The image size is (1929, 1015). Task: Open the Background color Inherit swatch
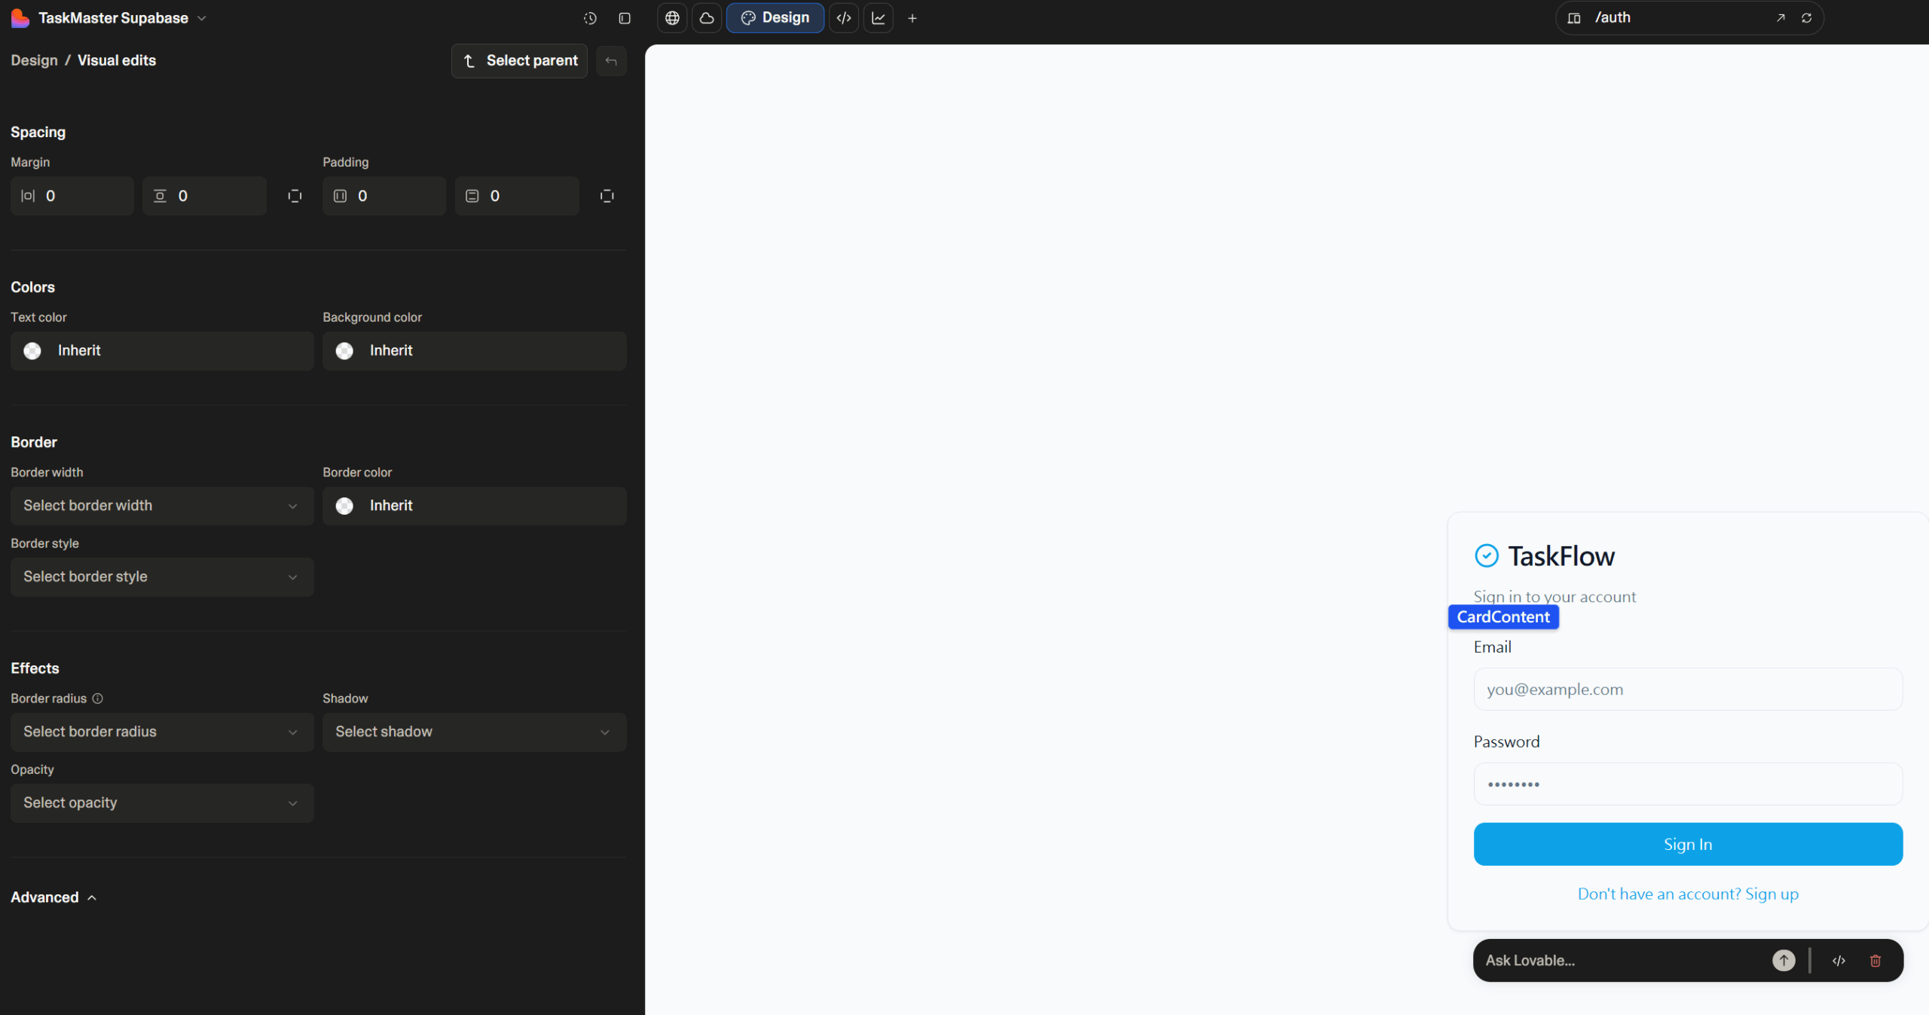coord(474,350)
